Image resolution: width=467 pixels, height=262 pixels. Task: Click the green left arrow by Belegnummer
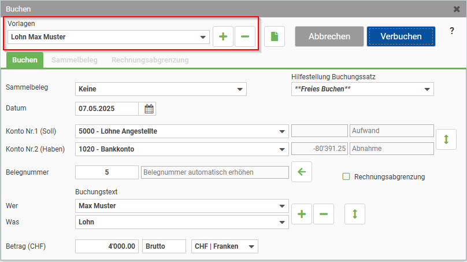pos(301,172)
